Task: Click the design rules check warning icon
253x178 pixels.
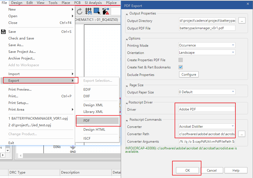Action: [x=106, y=11]
